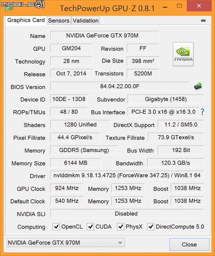The height and width of the screenshot is (256, 215).
Task: Click the Bus Interface value PCI-E 3.0 x16
Action: [x=163, y=112]
